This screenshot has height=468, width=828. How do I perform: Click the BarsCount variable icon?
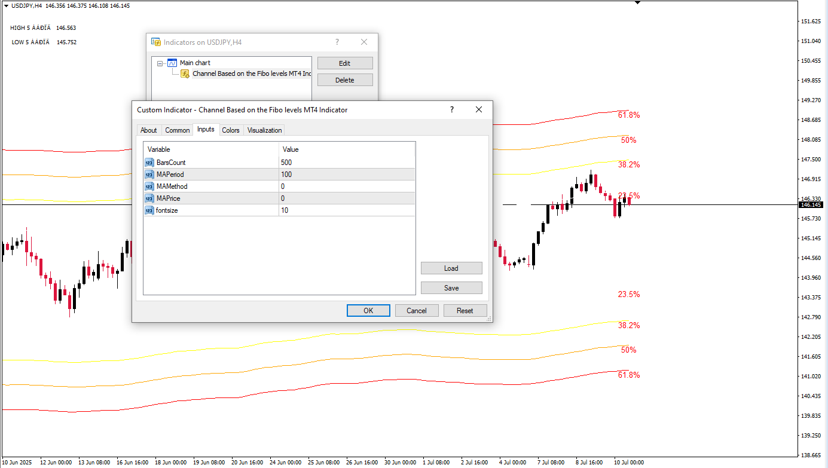pos(149,163)
